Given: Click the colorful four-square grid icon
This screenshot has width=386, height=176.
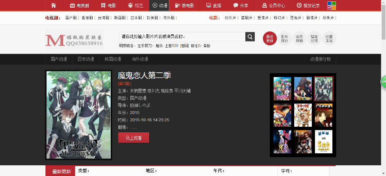Looking at the screenshot, I should point(332,6).
